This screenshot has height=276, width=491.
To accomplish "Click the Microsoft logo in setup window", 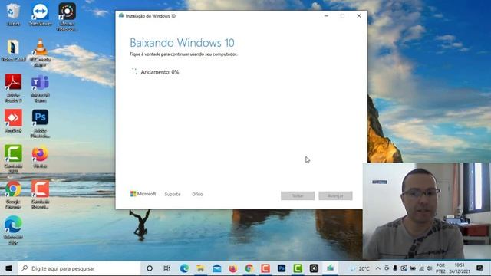I will [x=143, y=194].
